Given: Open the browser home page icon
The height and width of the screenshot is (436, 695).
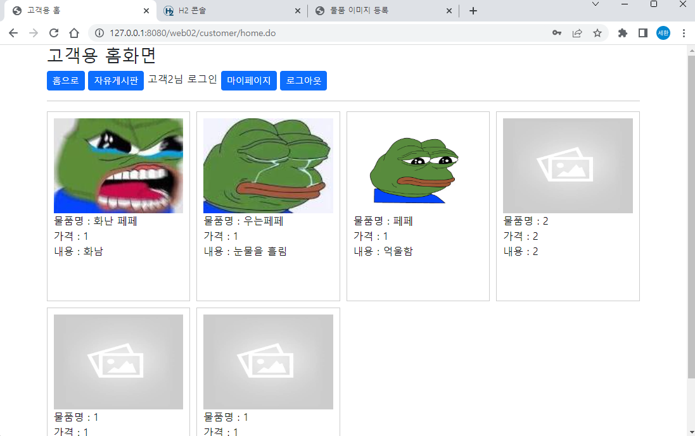Looking at the screenshot, I should coord(74,33).
